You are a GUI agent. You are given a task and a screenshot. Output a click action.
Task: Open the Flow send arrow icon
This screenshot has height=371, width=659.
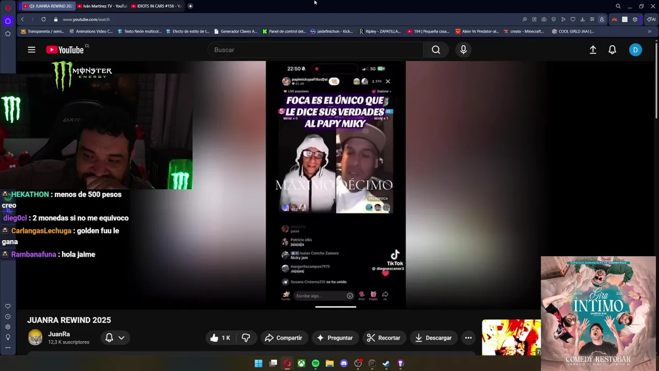coord(563,19)
